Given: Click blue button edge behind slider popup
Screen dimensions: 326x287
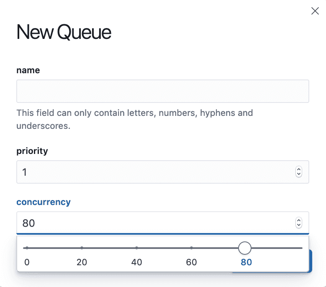Looking at the screenshot, I should (311, 261).
